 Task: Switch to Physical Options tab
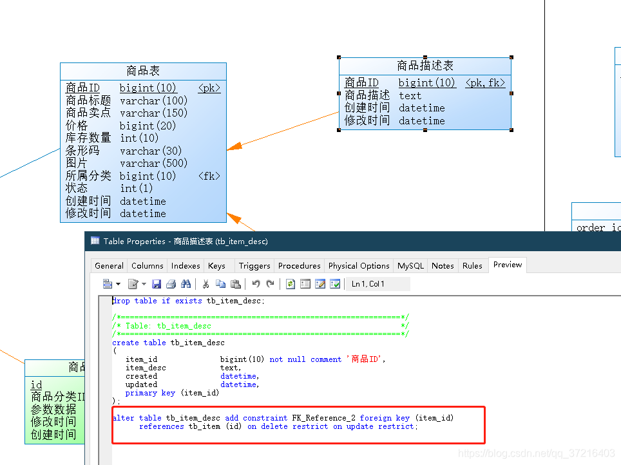[x=359, y=266]
